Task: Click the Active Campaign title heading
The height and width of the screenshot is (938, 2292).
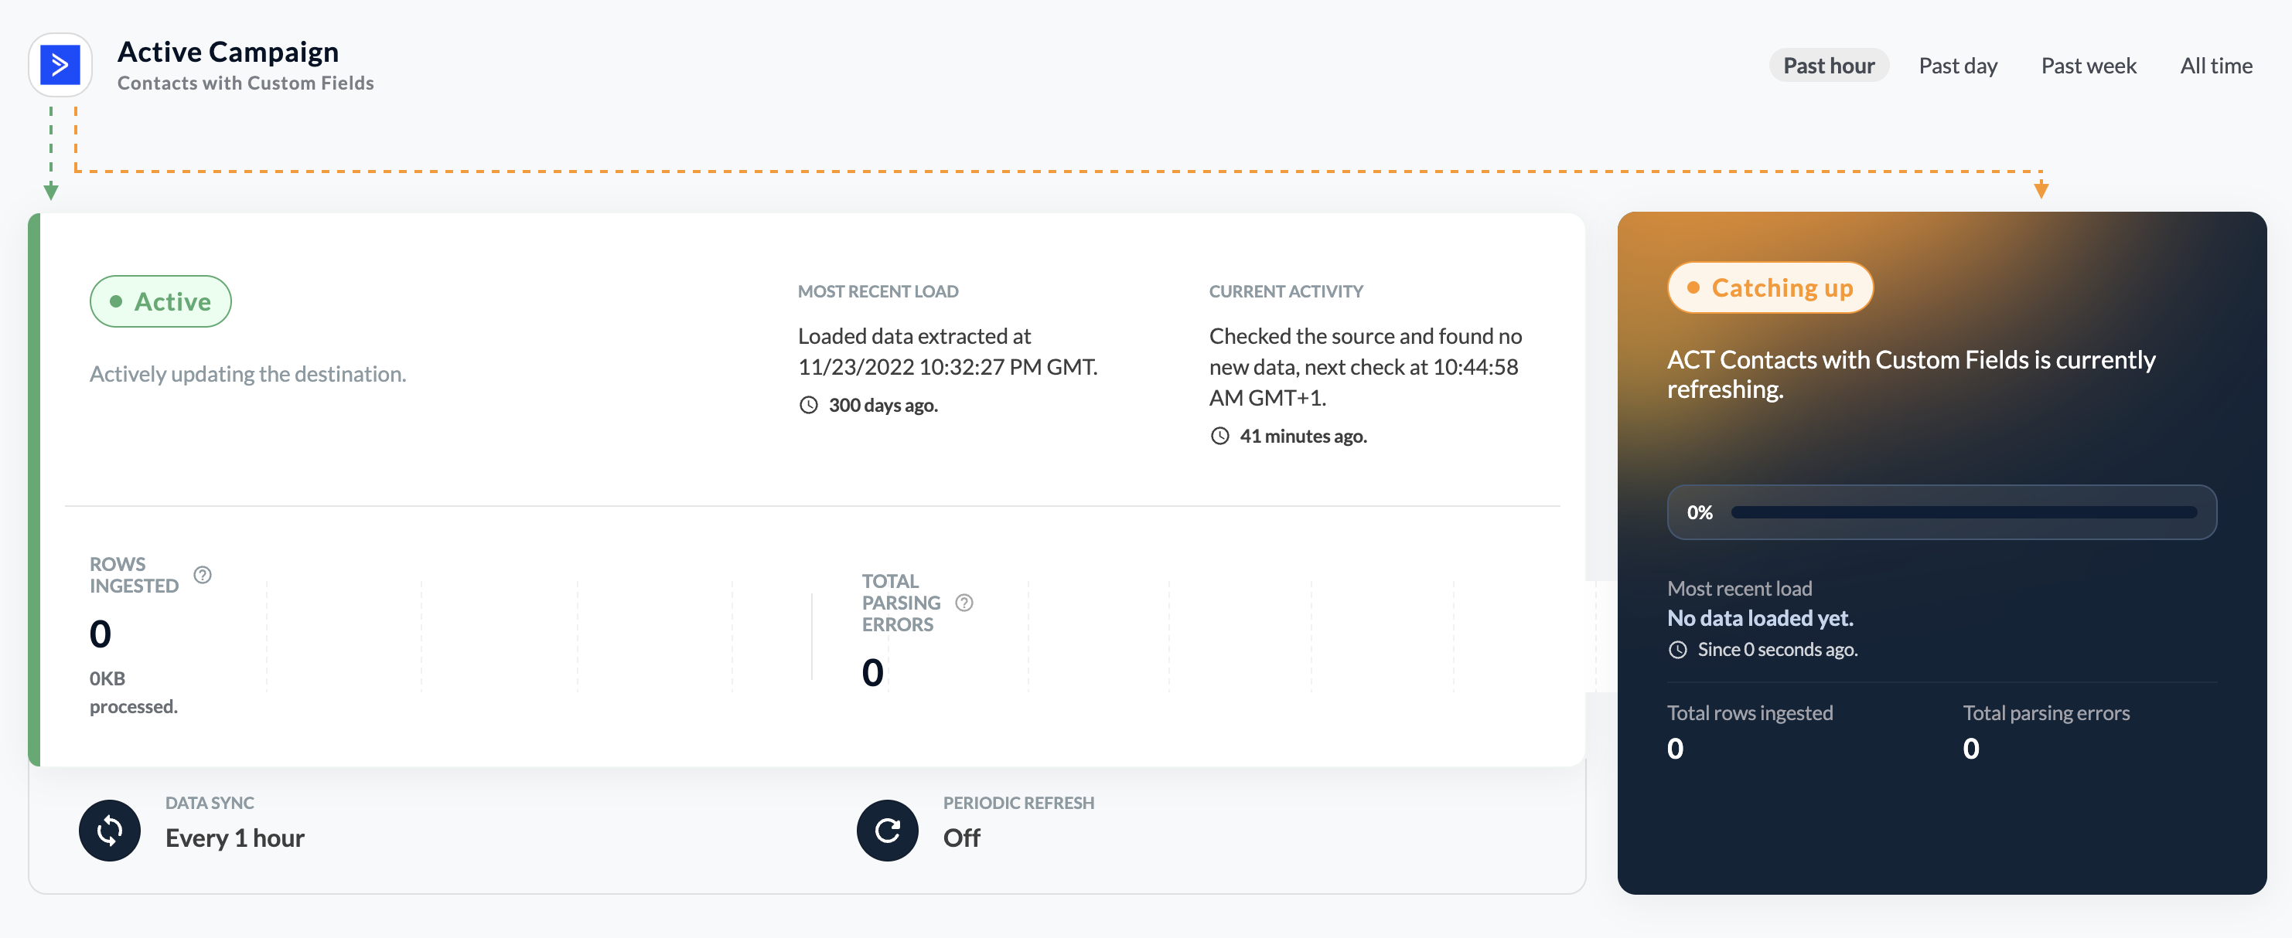Action: pyautogui.click(x=228, y=52)
